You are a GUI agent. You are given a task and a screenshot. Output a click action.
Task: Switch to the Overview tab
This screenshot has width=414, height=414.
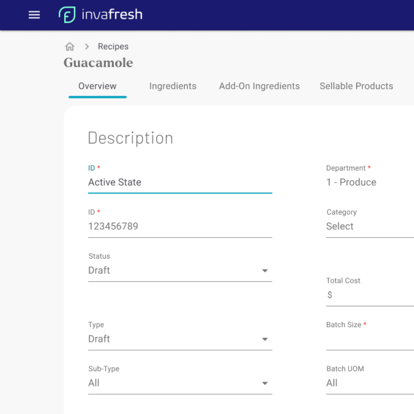pos(97,86)
